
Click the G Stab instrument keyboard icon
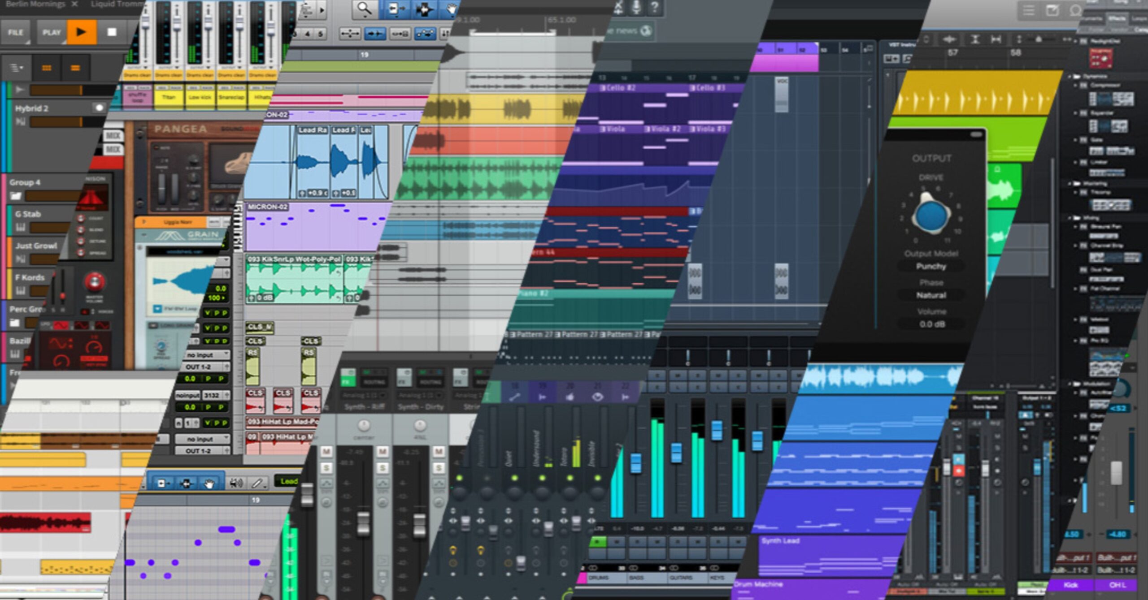[21, 227]
